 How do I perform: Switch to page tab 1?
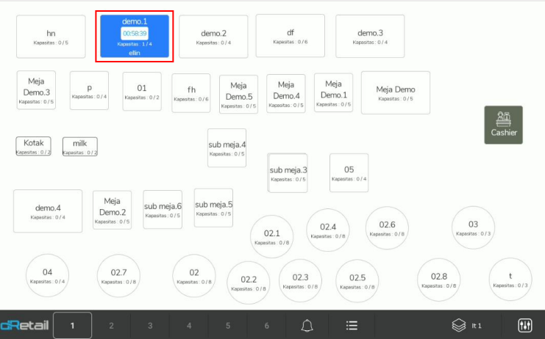click(x=72, y=325)
